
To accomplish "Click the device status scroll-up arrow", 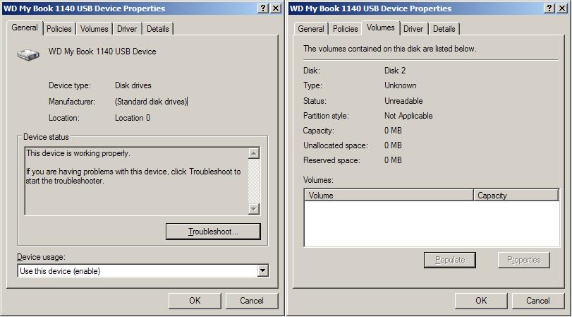I will point(253,153).
